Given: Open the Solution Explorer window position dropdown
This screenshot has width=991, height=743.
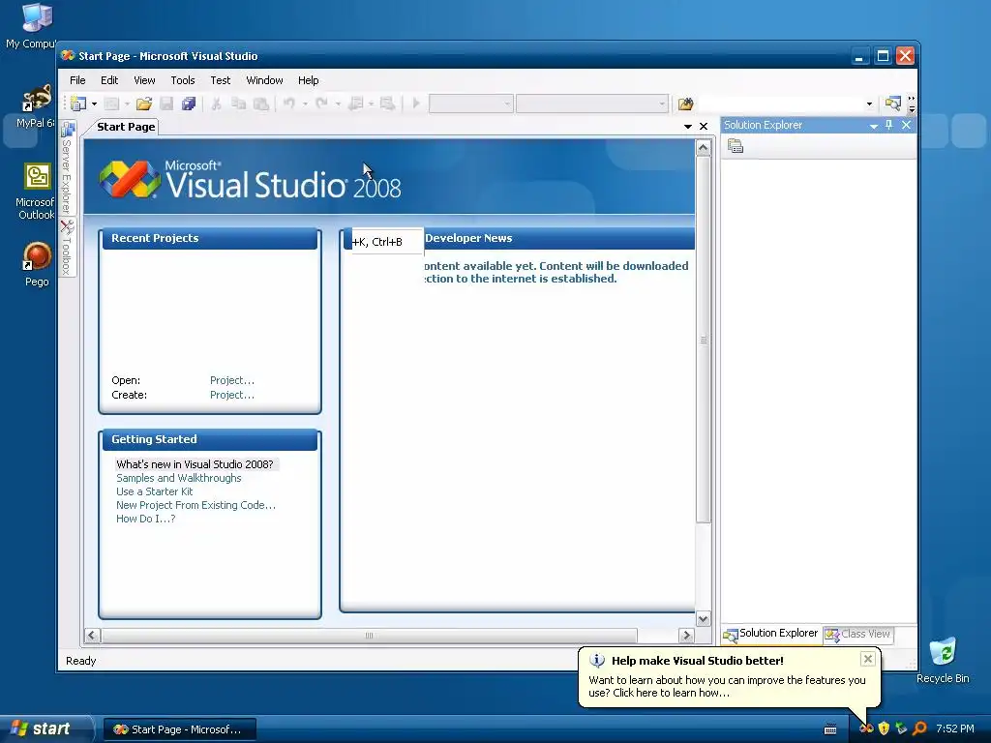Looking at the screenshot, I should tap(874, 126).
